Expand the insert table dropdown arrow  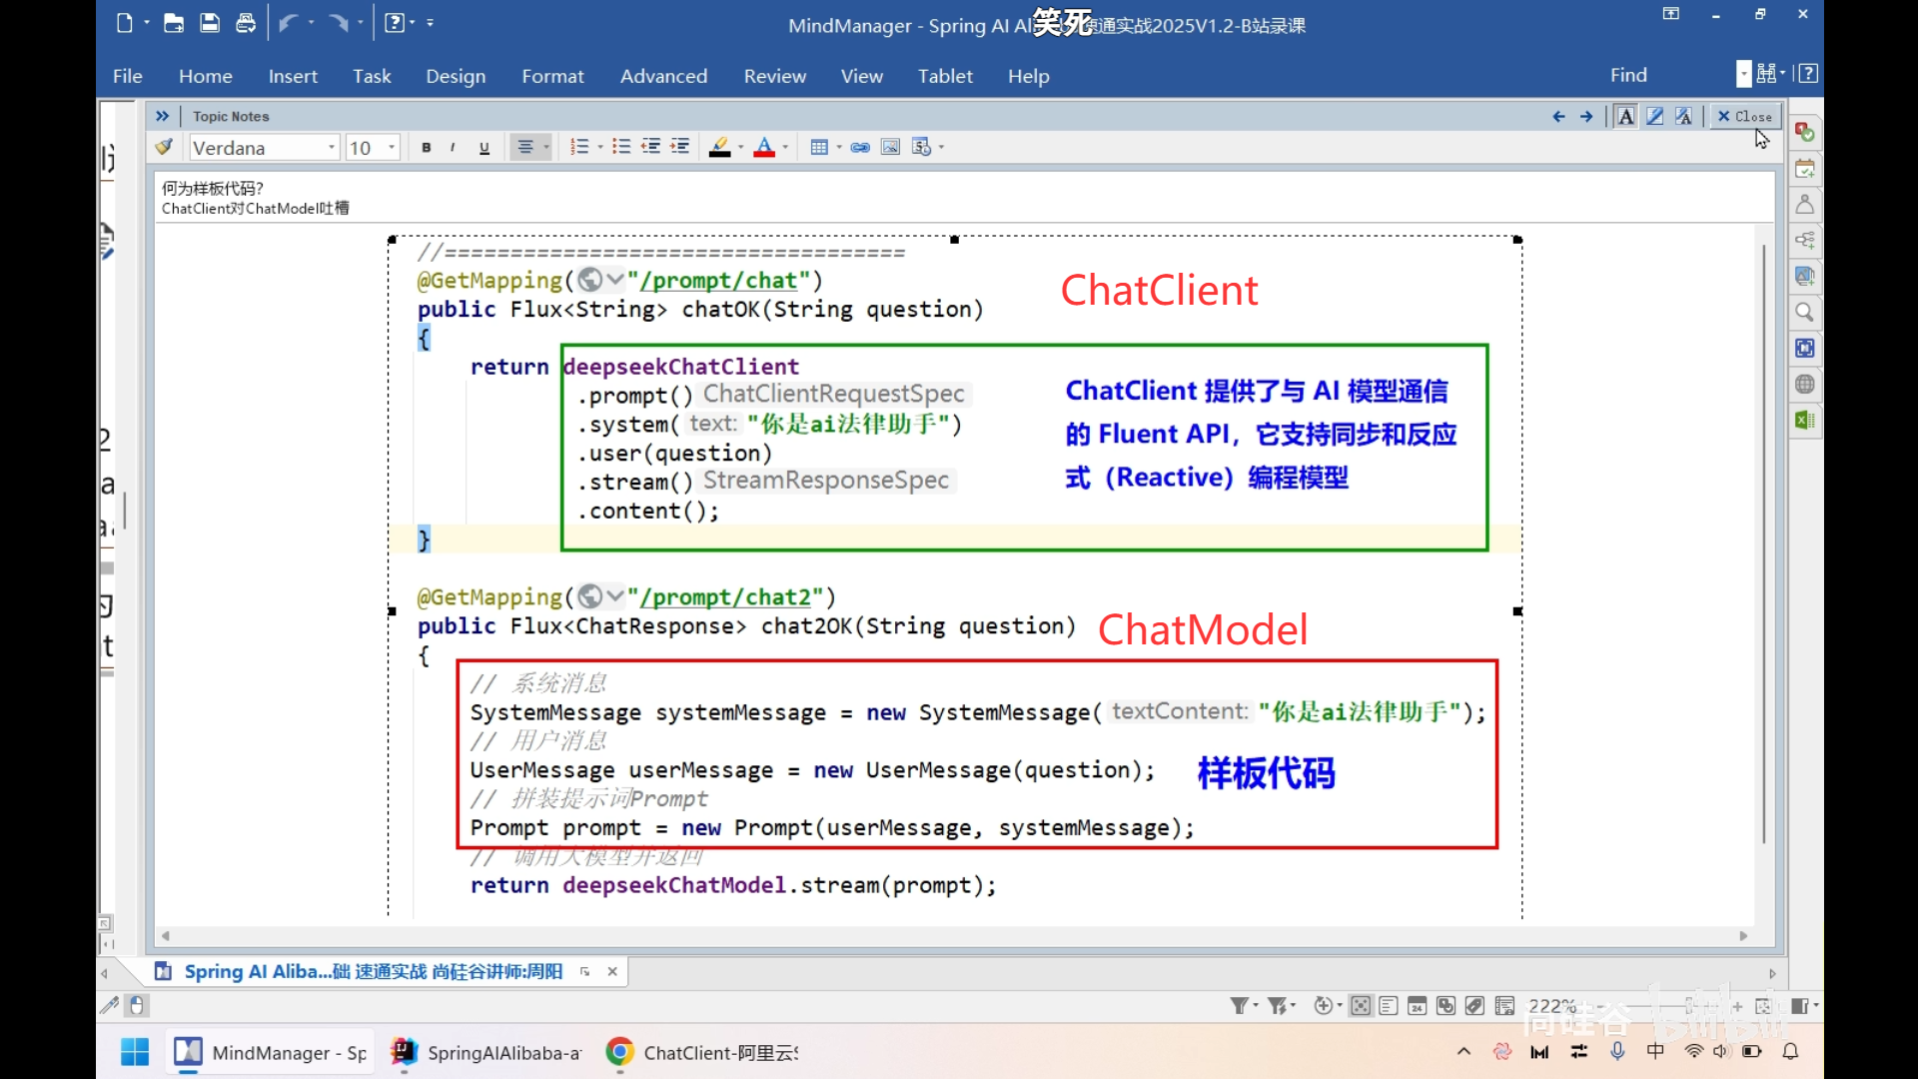[839, 148]
